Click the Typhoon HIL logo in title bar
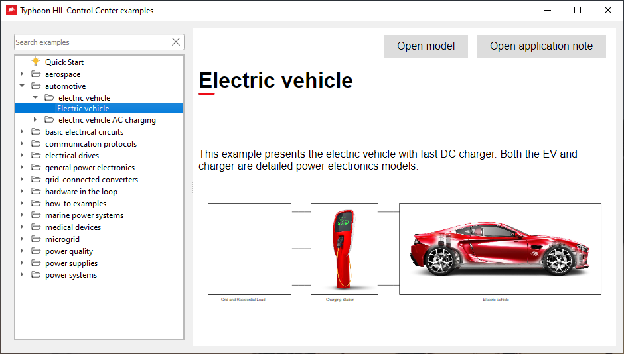This screenshot has width=624, height=354. (11, 11)
